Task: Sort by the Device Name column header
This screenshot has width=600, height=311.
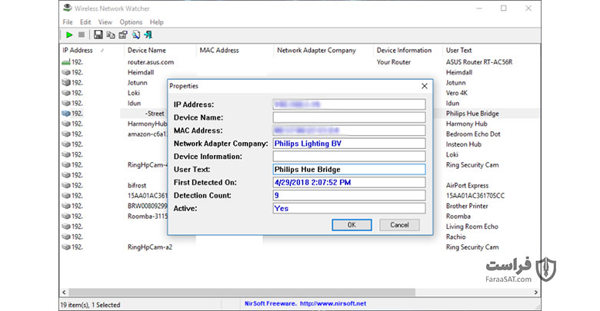Action: tap(160, 50)
